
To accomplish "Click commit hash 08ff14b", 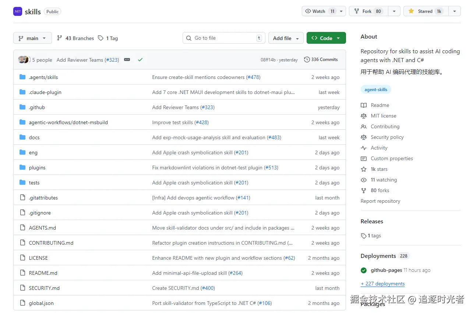I will 268,60.
